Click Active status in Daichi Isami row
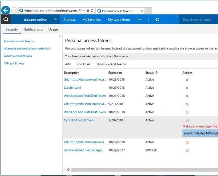The width and height of the screenshot is (218, 176). click(x=150, y=88)
